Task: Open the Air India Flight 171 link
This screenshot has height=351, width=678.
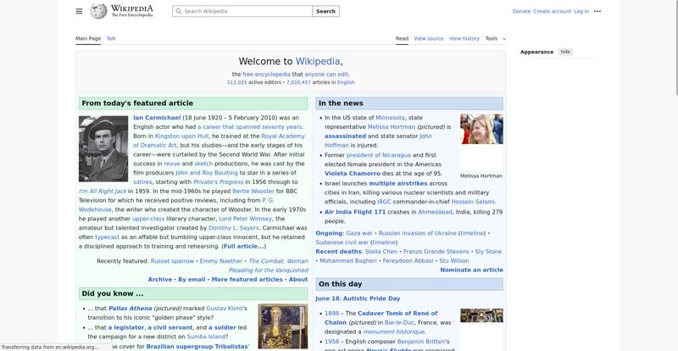Action: (355, 212)
